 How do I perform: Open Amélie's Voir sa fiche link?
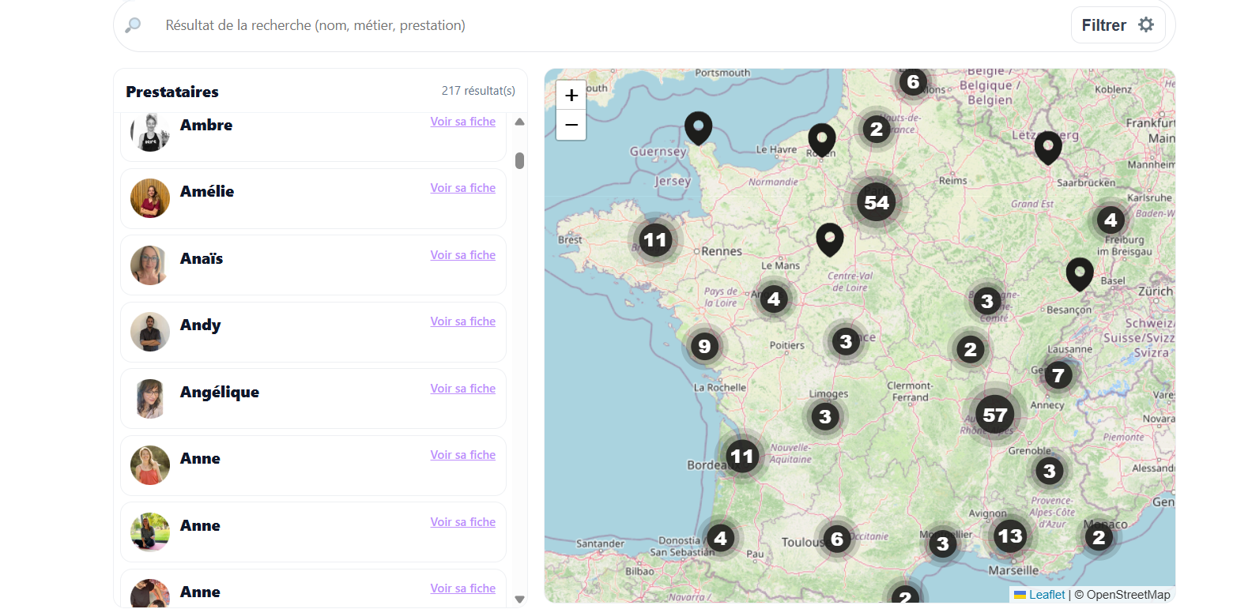[x=463, y=188]
